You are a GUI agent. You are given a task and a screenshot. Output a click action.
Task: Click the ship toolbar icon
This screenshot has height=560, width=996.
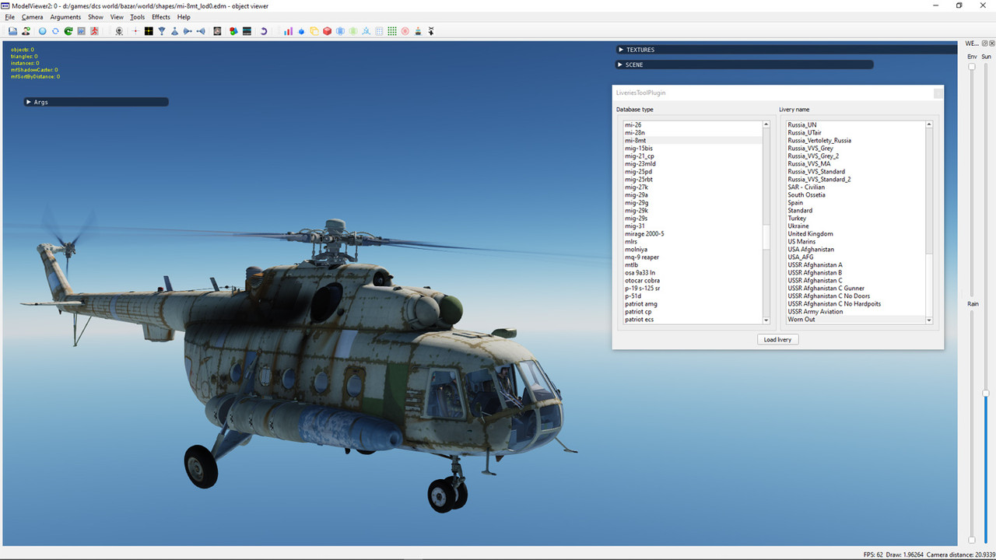click(418, 31)
